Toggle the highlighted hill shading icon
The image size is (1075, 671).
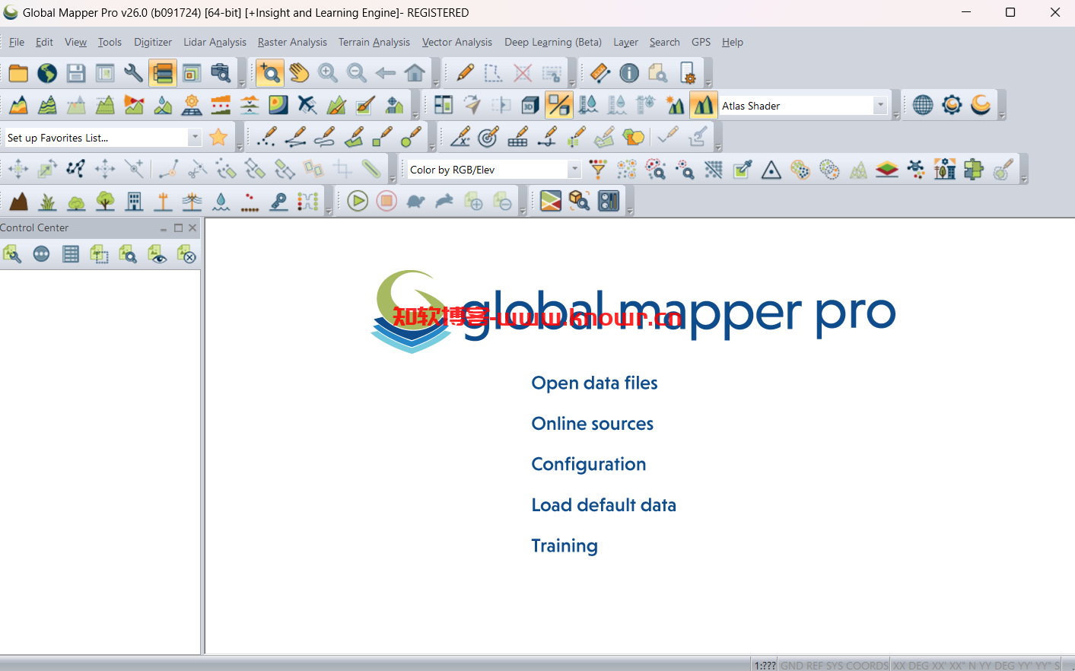coord(559,105)
